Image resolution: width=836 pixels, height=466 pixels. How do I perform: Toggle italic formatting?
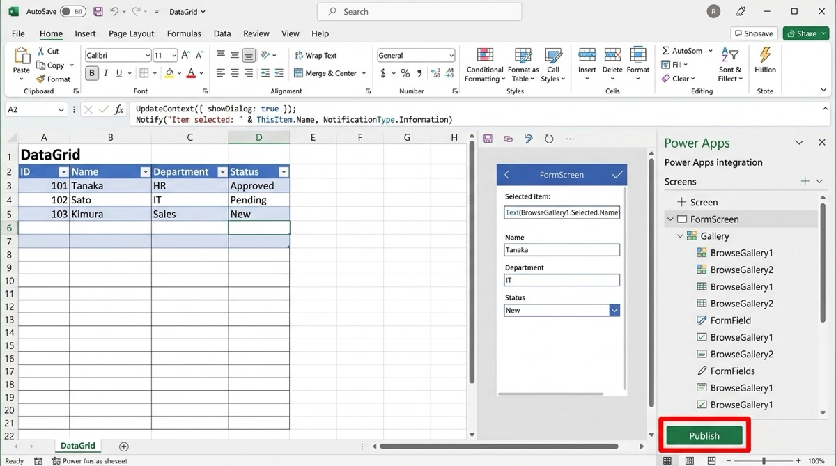tap(106, 73)
